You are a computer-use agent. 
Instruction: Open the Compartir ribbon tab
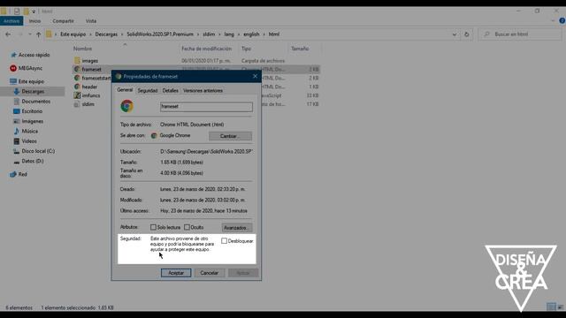click(63, 21)
